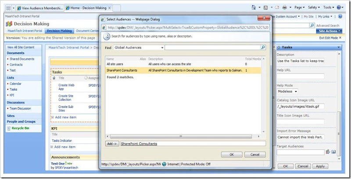The width and height of the screenshot is (351, 179).
Task: Sort by Name column header
Action: click(x=110, y=59)
